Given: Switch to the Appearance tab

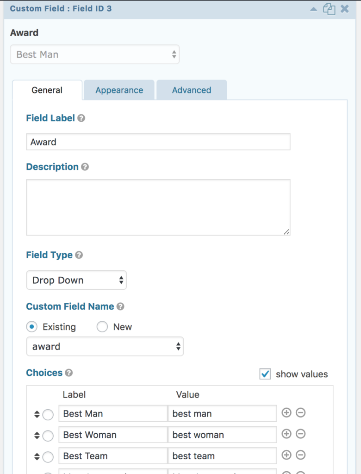Looking at the screenshot, I should pyautogui.click(x=119, y=90).
